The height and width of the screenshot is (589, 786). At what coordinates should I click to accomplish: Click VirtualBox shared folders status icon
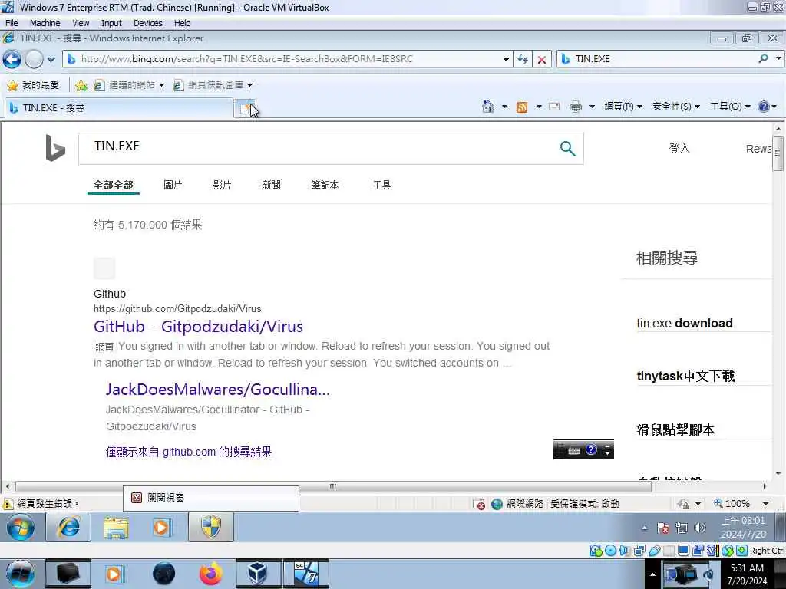pyautogui.click(x=669, y=551)
